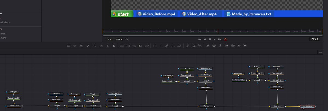Select the Text1_1_1 node
This screenshot has height=111, width=328.
[257, 66]
